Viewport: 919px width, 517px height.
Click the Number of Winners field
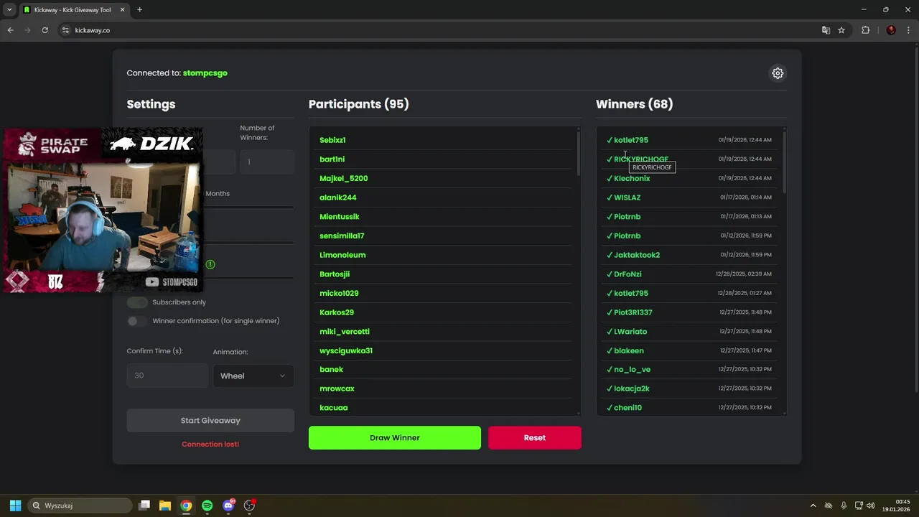[x=267, y=162]
